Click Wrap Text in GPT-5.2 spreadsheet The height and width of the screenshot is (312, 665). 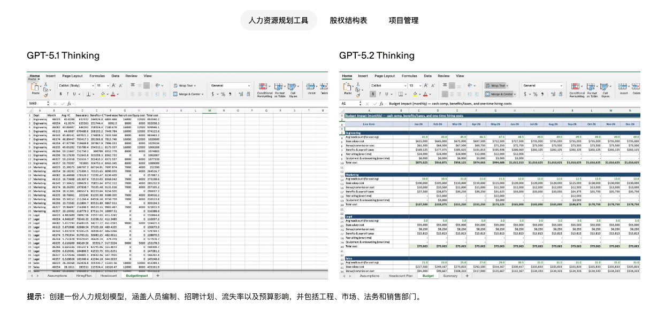pos(496,85)
